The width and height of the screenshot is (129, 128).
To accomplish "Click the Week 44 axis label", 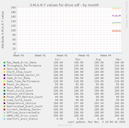I will pyautogui.click(x=106, y=56).
